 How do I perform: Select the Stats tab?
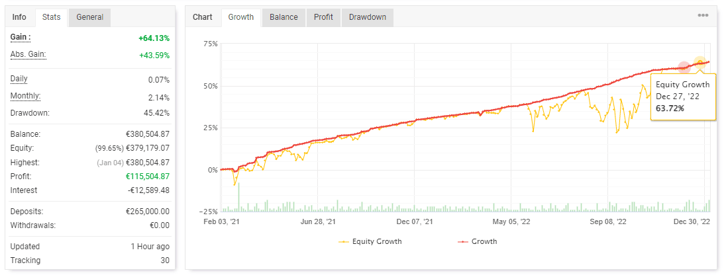[x=50, y=17]
